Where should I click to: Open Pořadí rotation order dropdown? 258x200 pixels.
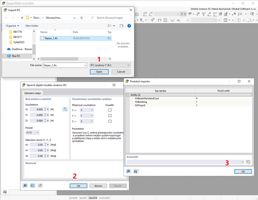click(32, 133)
